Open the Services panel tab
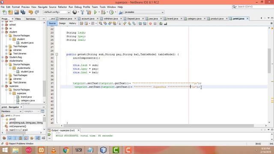The height and width of the screenshot is (154, 274). pos(30,19)
